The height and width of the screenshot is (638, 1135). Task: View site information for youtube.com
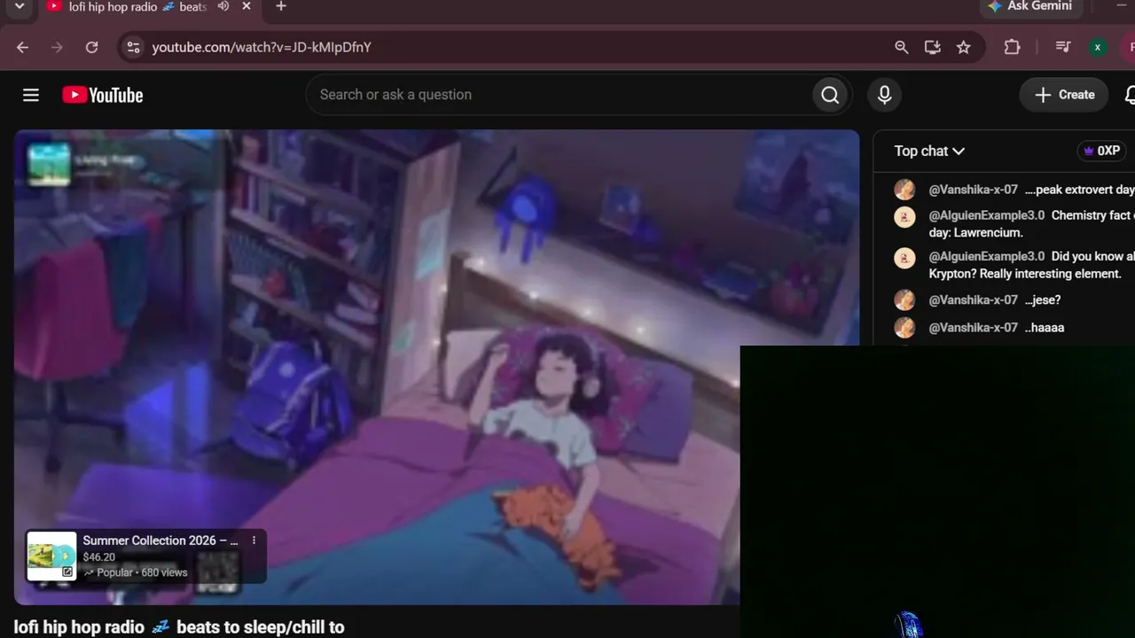click(x=133, y=47)
